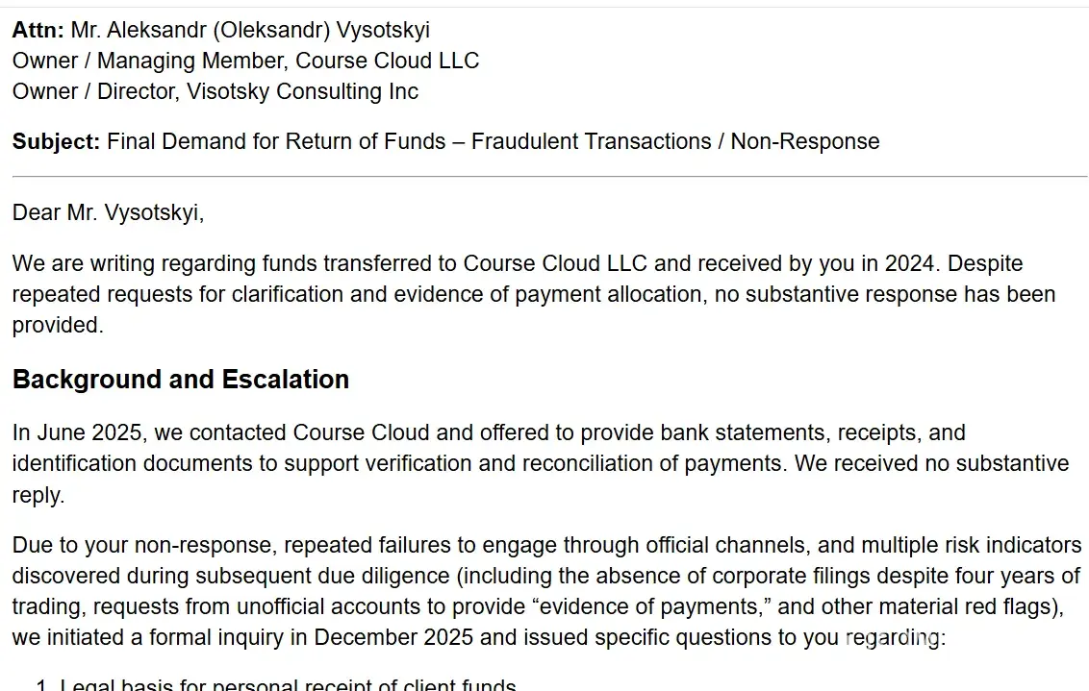Click the "Dear Mr. Vysotskyi," salutation
This screenshot has width=1089, height=691.
[108, 212]
